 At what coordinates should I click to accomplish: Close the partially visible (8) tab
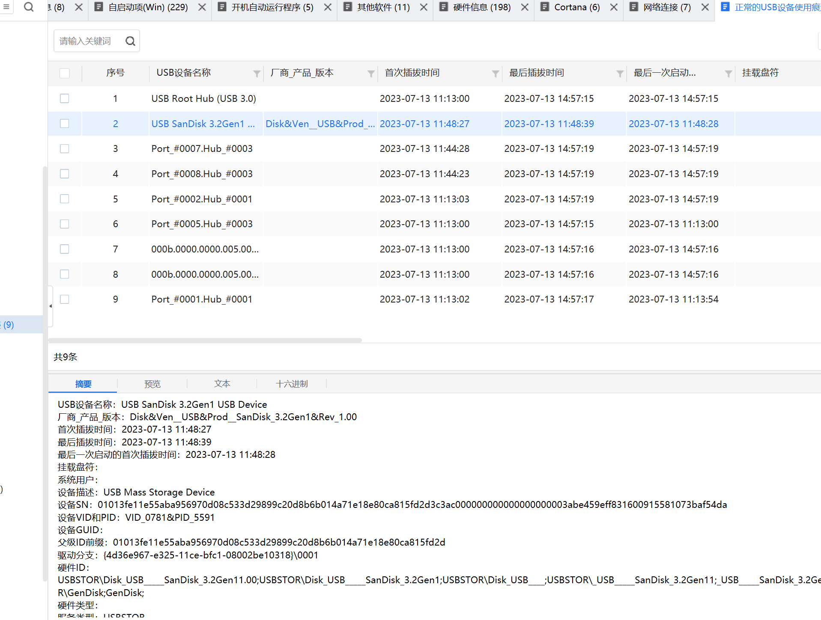[79, 7]
